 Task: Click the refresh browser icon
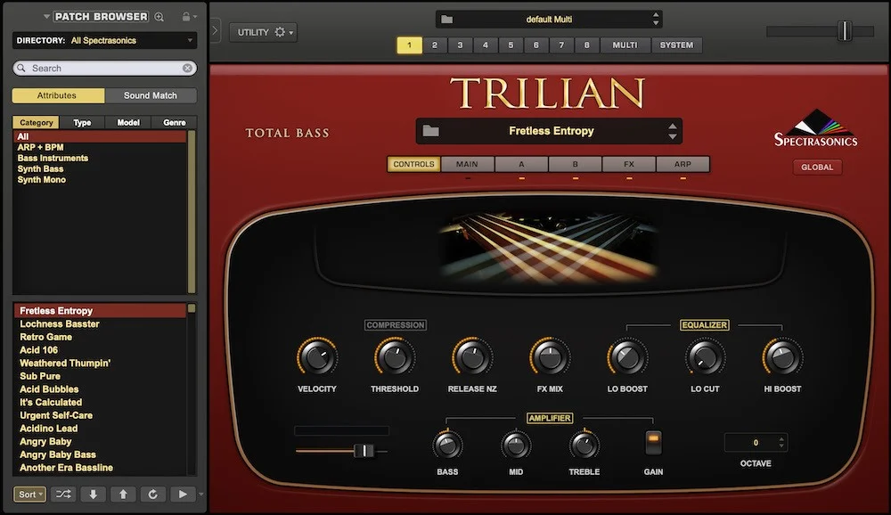tap(153, 495)
